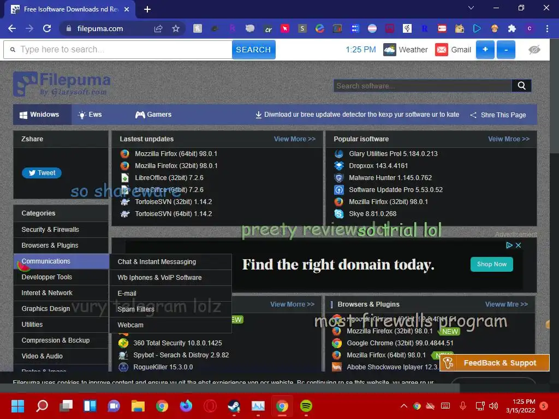Open the Chrome extensions puzzle icon

pos(512,28)
